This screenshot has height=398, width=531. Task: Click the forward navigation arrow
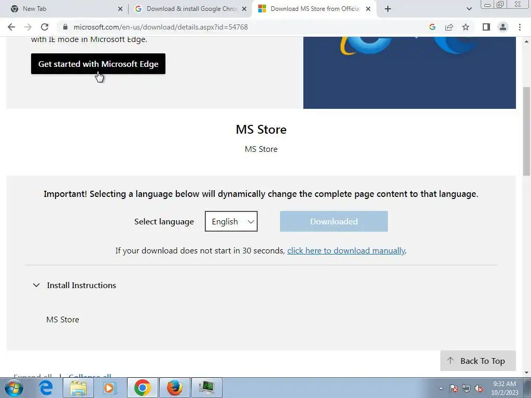(x=28, y=27)
